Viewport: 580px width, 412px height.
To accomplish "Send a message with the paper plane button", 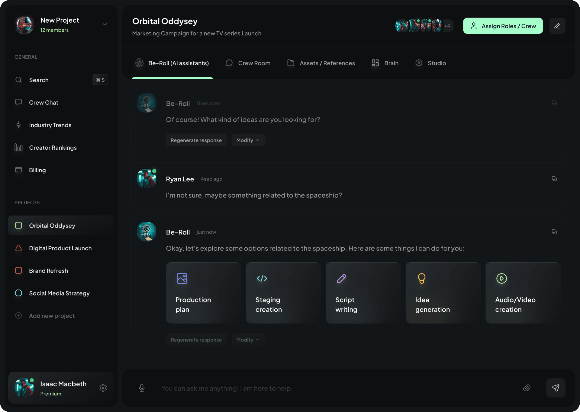I will [x=556, y=388].
